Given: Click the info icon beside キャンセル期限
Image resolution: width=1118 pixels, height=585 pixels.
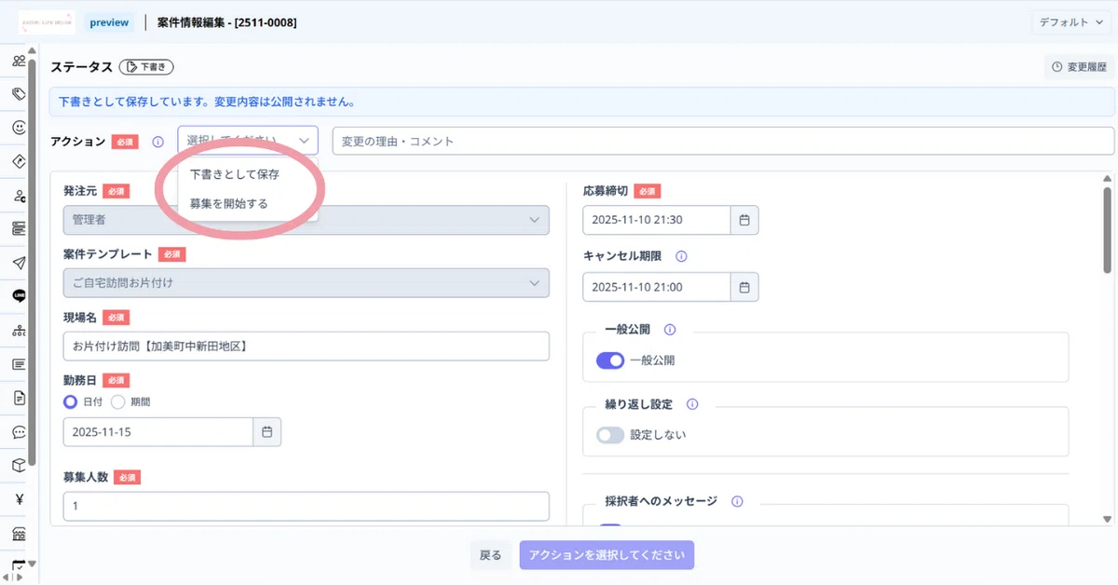Looking at the screenshot, I should (x=681, y=256).
